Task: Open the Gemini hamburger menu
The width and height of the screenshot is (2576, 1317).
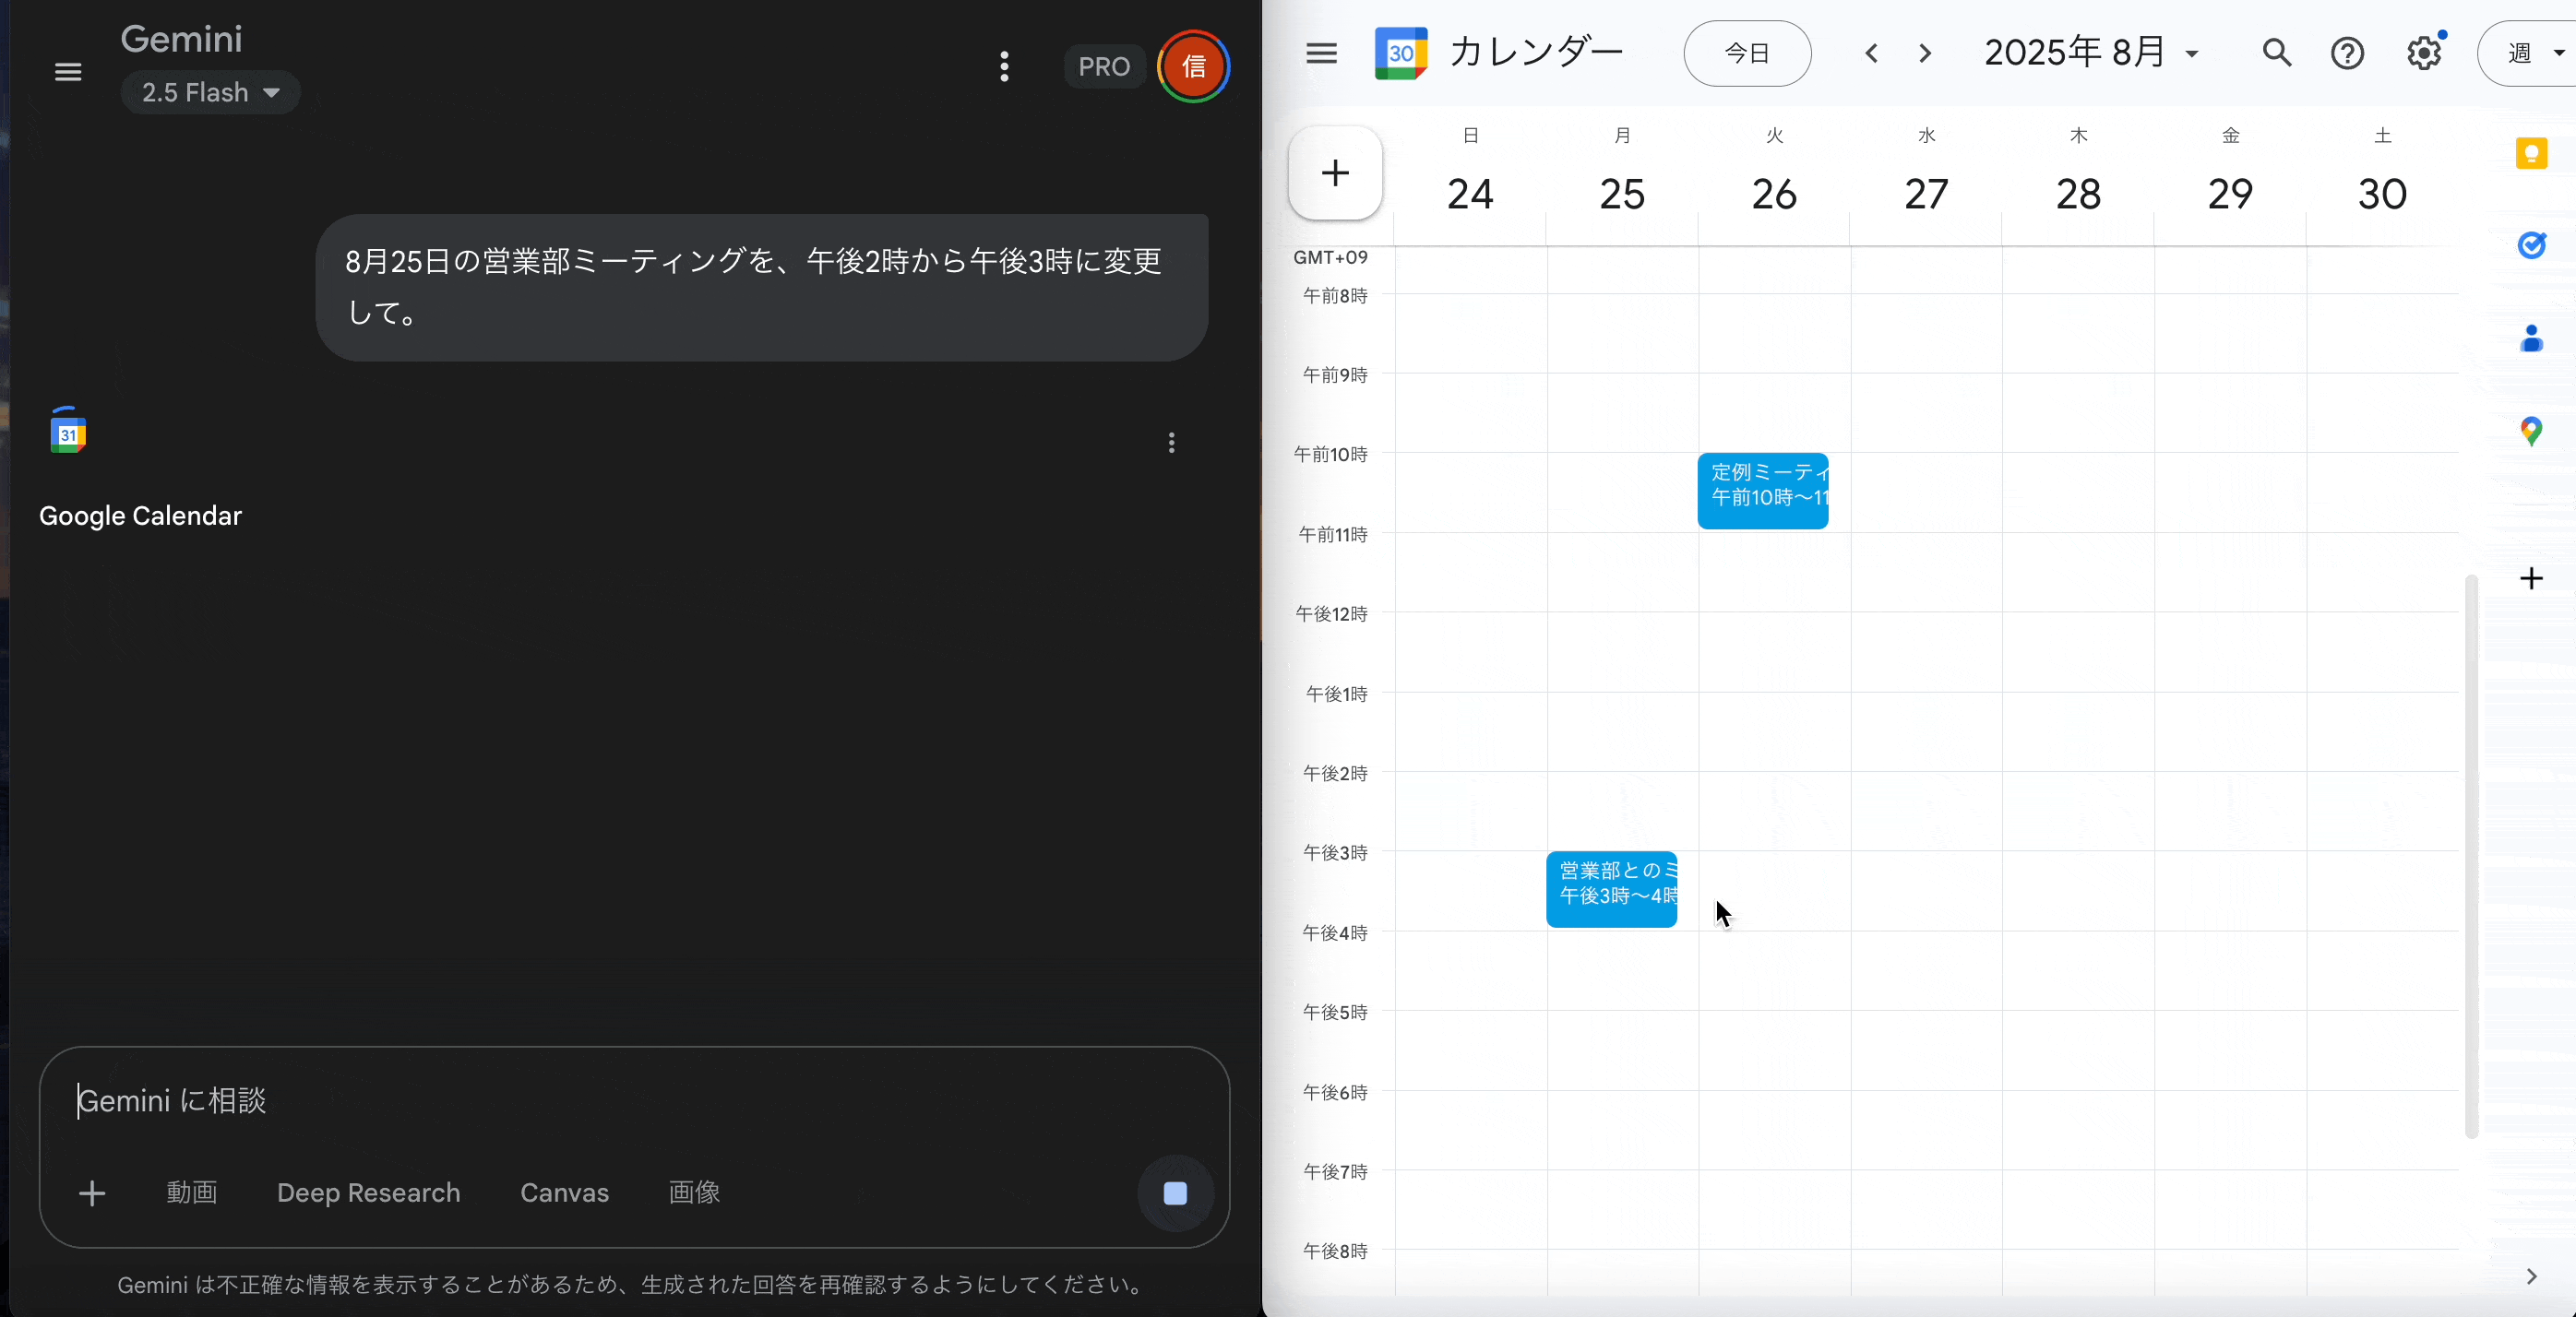Action: coord(68,72)
